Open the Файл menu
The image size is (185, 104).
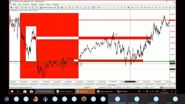point(14,4)
